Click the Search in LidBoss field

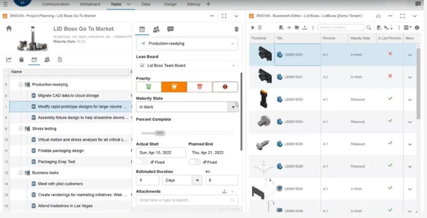(x=341, y=27)
